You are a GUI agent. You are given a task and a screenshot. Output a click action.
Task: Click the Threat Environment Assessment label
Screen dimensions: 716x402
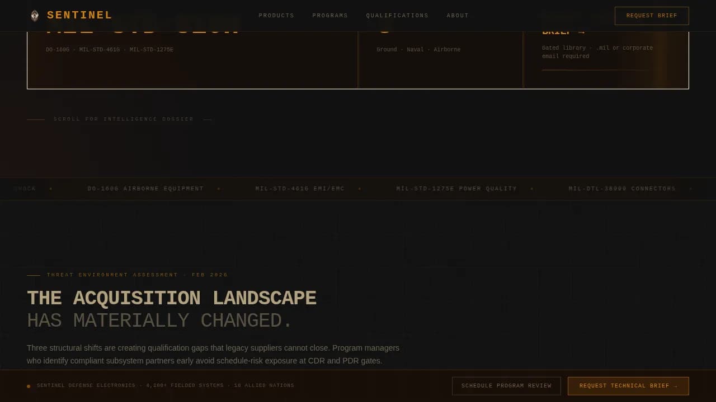coord(137,275)
